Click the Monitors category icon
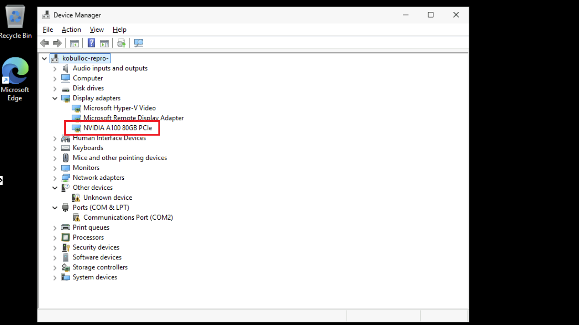Viewport: 579px width, 325px height. coord(65,168)
